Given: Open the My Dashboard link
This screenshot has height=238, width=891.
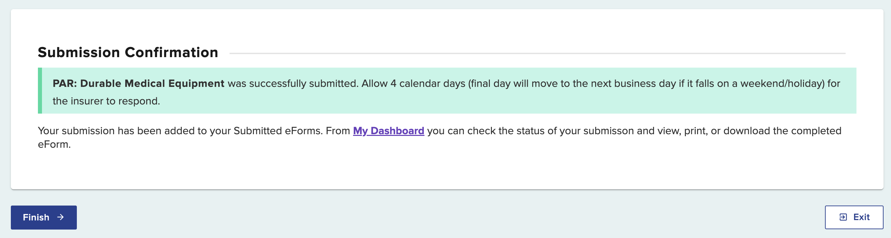Looking at the screenshot, I should (x=388, y=131).
